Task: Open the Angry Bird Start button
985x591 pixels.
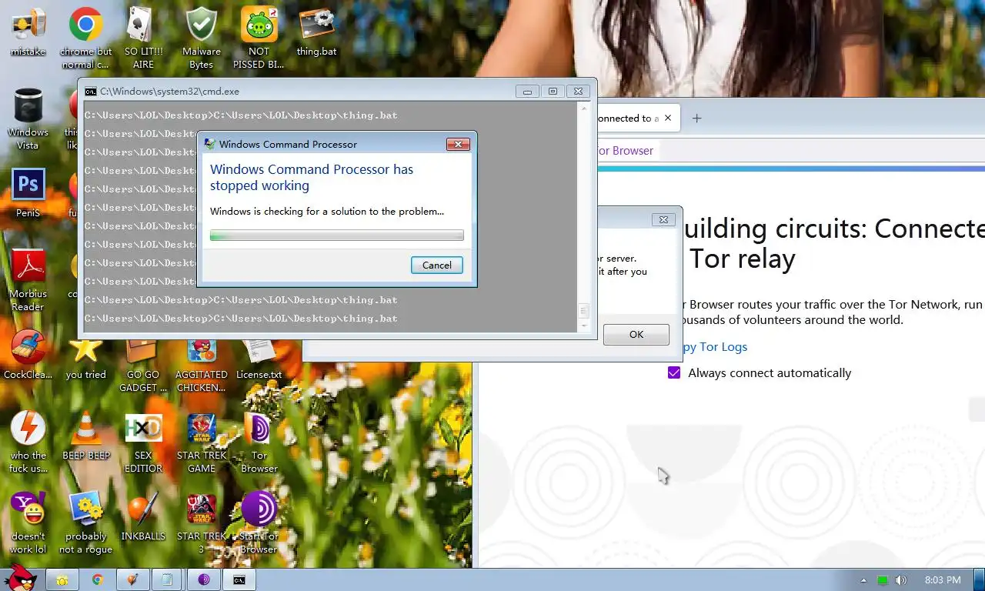Action: (x=20, y=577)
